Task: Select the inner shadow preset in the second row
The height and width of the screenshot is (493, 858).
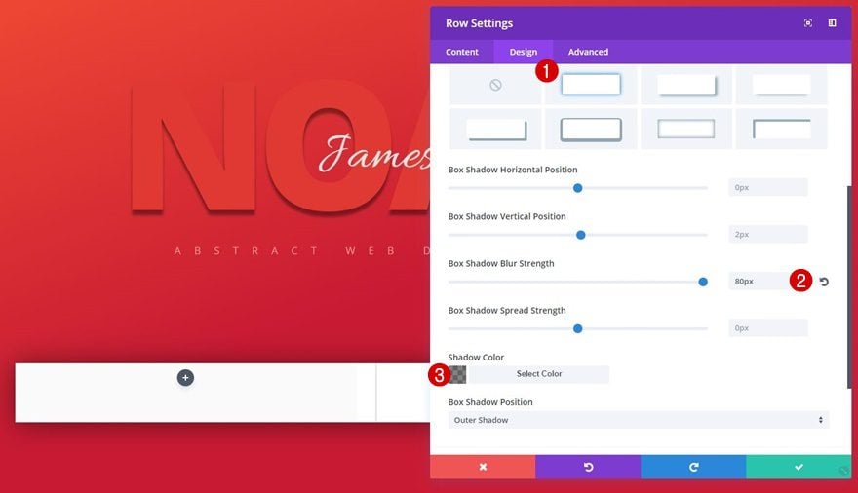Action: (x=686, y=129)
